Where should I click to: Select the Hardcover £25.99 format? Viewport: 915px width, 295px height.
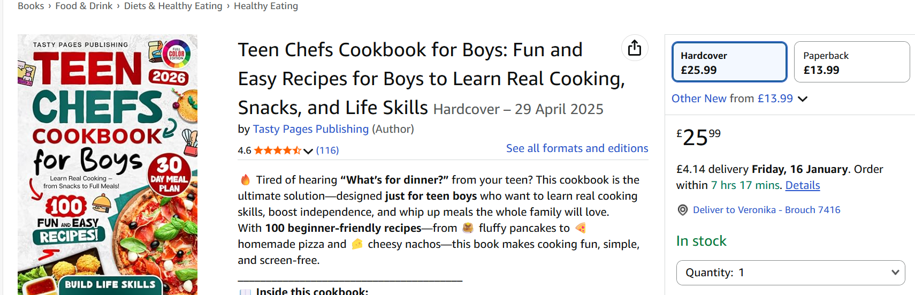(729, 62)
